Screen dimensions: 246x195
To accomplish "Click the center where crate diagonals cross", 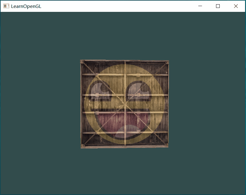I will (x=125, y=104).
